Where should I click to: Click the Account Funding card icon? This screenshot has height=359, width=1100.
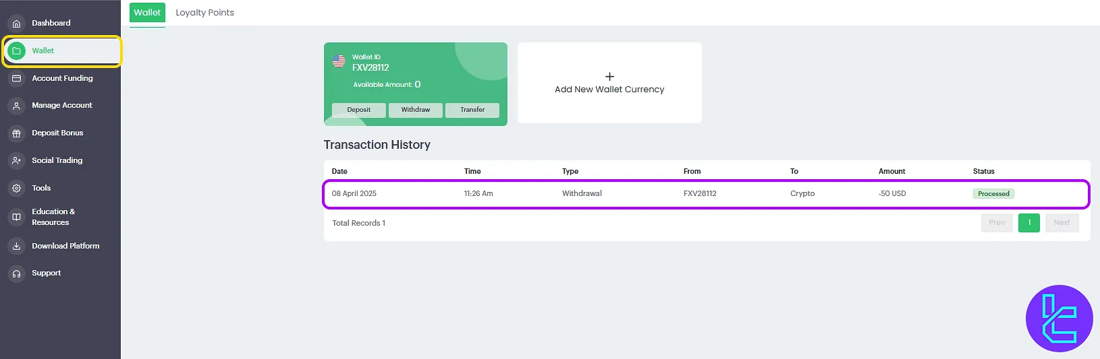16,79
